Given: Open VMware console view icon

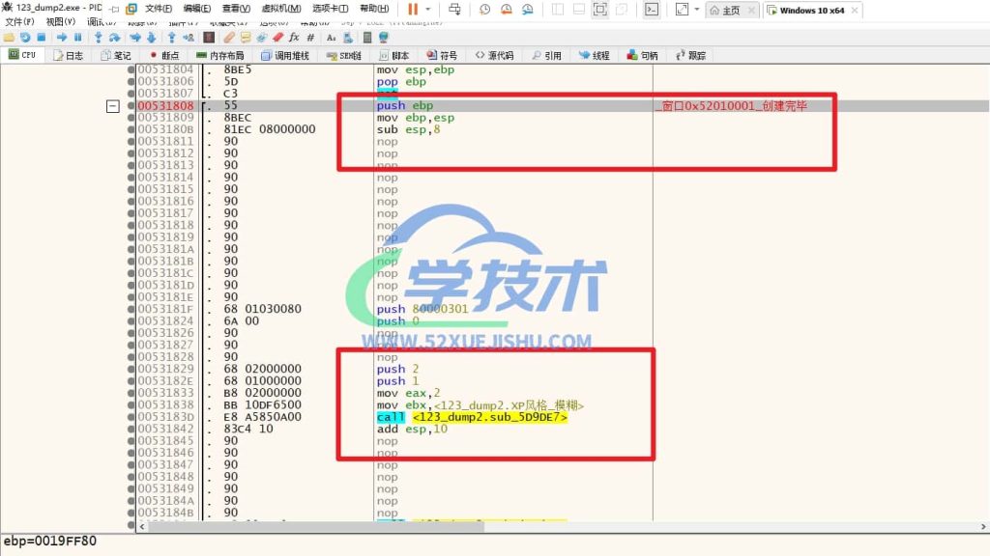Looking at the screenshot, I should click(x=653, y=10).
